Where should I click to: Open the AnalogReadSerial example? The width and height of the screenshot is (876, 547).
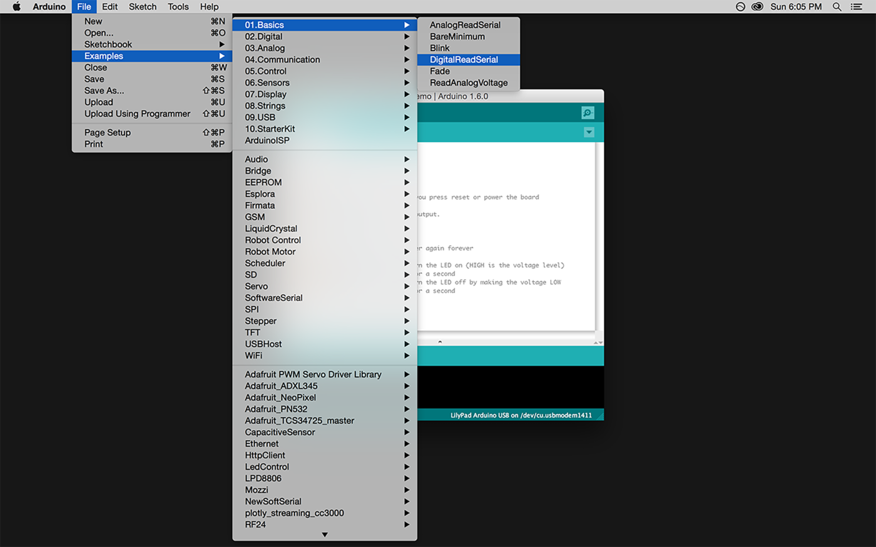(469, 25)
